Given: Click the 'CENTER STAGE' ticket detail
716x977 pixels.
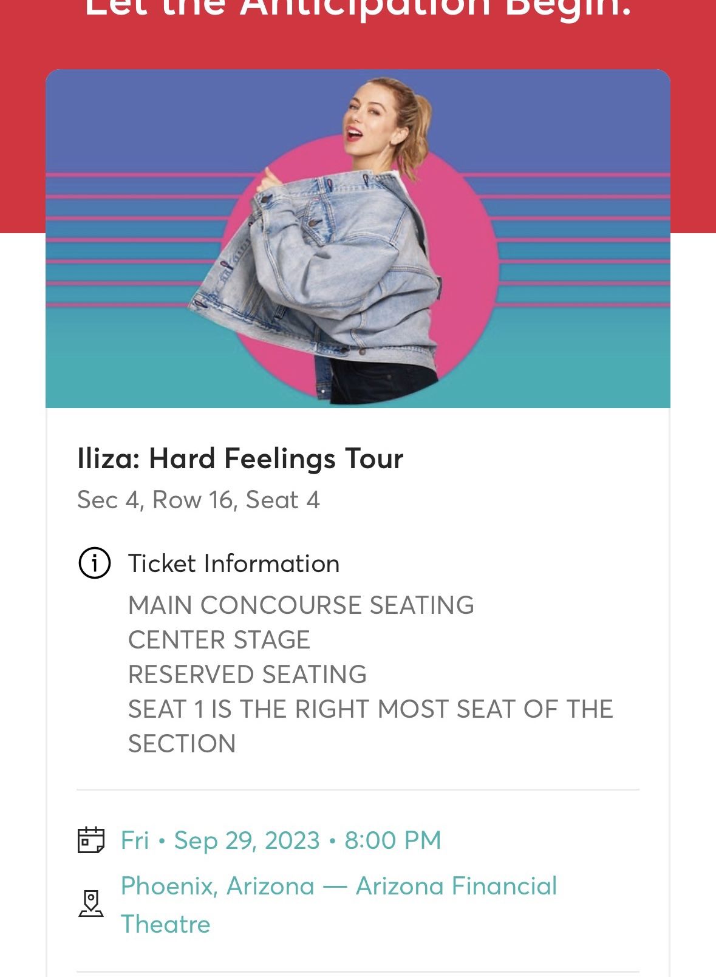Looking at the screenshot, I should pos(219,639).
